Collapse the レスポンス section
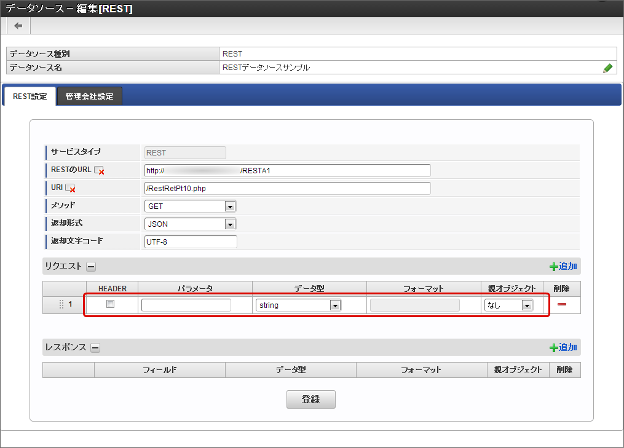The image size is (624, 448). click(95, 348)
